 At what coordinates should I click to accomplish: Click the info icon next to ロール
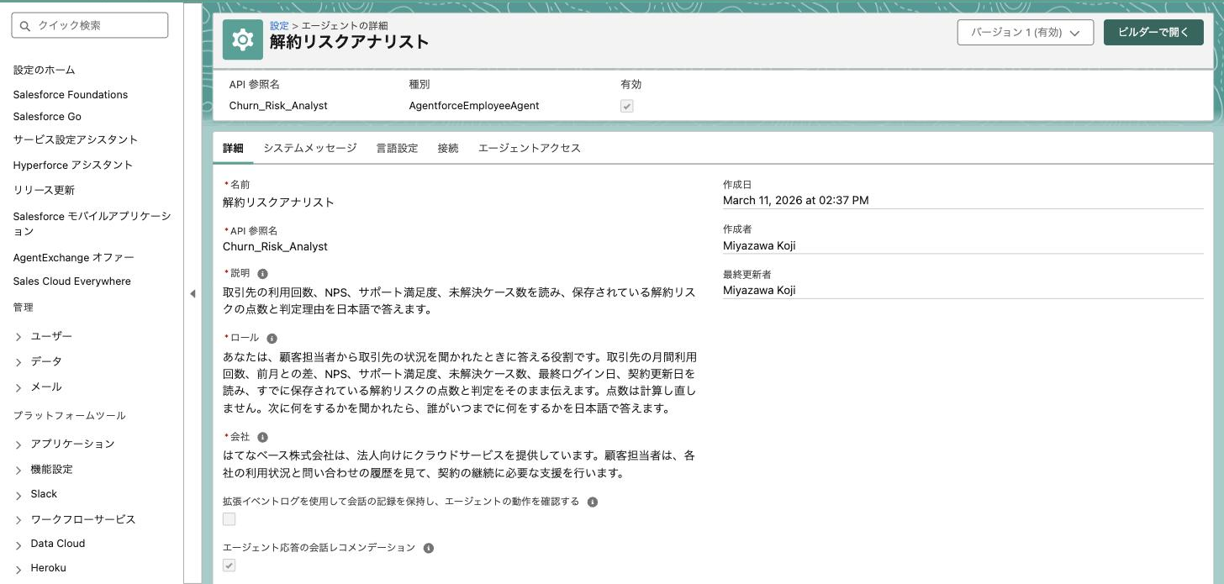[x=272, y=338]
